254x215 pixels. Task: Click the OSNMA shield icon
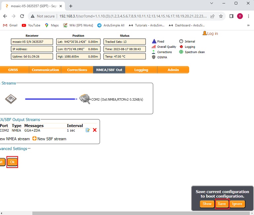[x=154, y=57]
